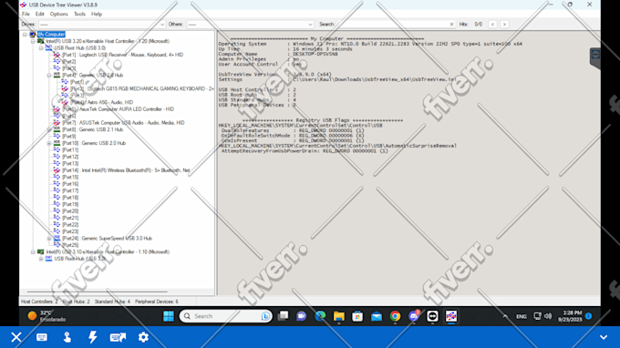Go to previous search hit
Viewport: 620px width, 348px height.
point(492,24)
